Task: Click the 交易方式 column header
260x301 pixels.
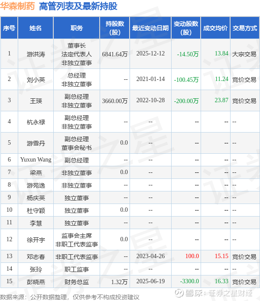Action: tap(245, 28)
